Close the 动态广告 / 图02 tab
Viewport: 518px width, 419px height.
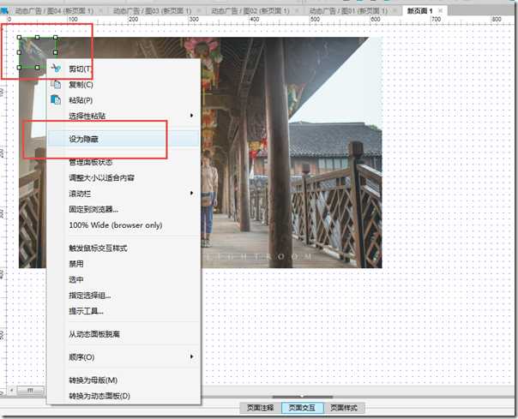tap(297, 11)
